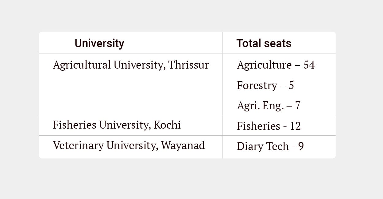Click the Veterinary University, Wayanad row label
The width and height of the screenshot is (383, 199).
point(129,145)
